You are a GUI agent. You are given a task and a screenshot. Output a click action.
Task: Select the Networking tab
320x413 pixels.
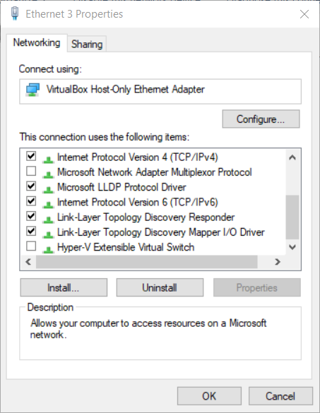tap(37, 42)
